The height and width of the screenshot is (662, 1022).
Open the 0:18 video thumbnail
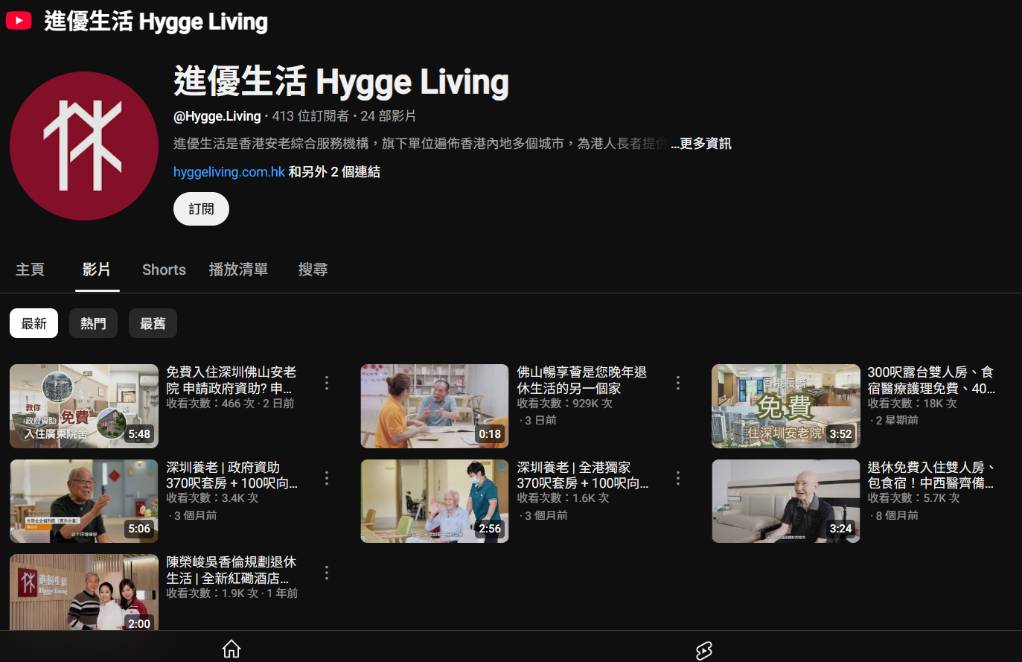click(x=435, y=406)
